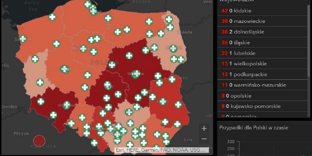Zoom in with the plus button
This screenshot has width=312, height=156.
204,128
